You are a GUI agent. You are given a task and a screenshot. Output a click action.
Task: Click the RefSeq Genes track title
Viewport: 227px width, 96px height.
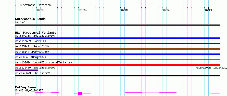(x=26, y=88)
